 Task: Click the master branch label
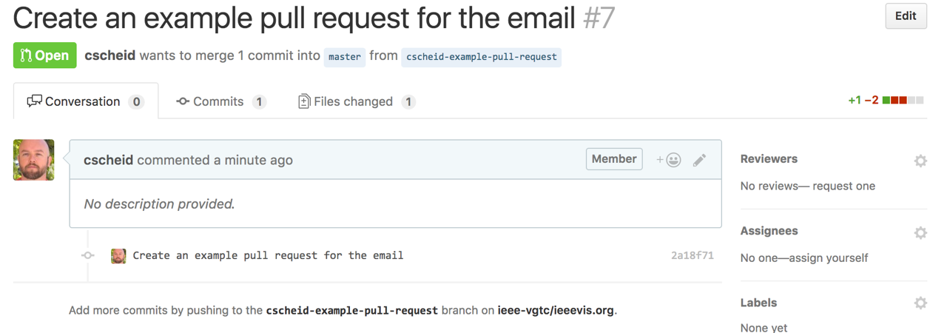345,57
